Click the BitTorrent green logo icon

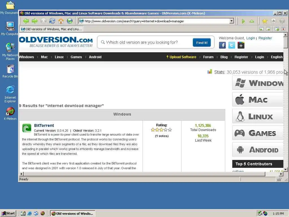pos(27,128)
